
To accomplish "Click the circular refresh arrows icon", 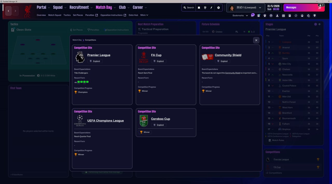I will (x=296, y=16).
